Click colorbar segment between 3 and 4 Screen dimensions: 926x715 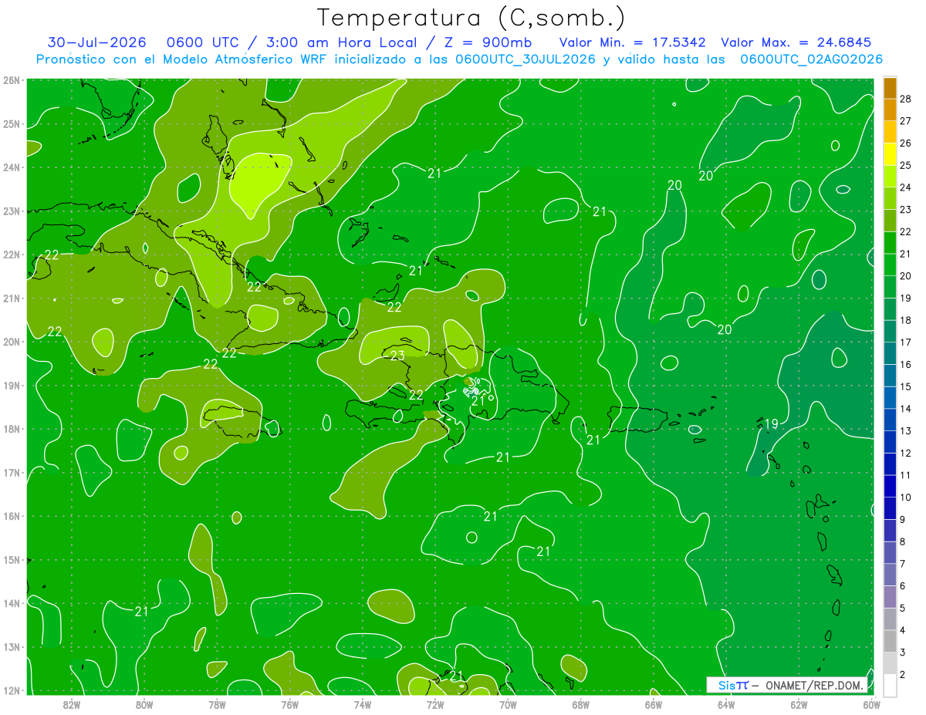pyautogui.click(x=890, y=641)
